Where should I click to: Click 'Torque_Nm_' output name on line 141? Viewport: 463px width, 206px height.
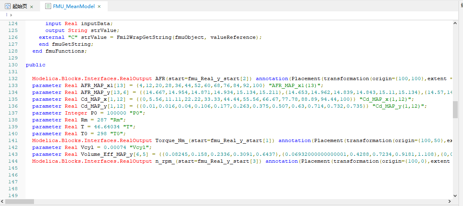[172, 140]
